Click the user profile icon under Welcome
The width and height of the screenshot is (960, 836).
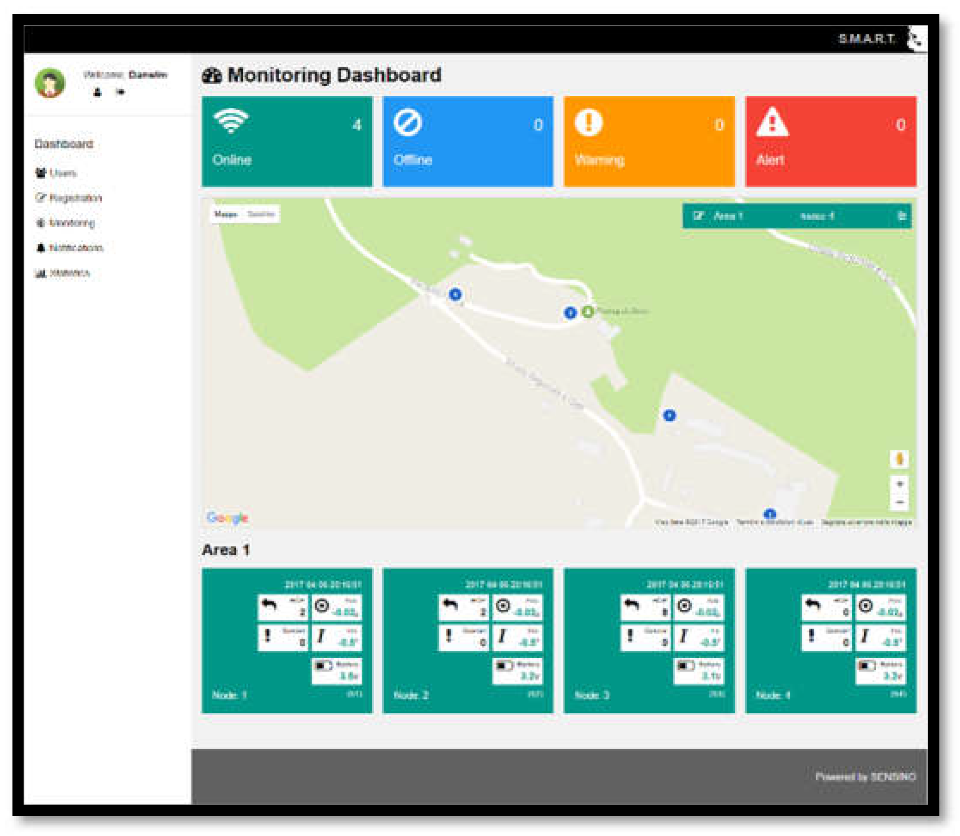(x=97, y=92)
